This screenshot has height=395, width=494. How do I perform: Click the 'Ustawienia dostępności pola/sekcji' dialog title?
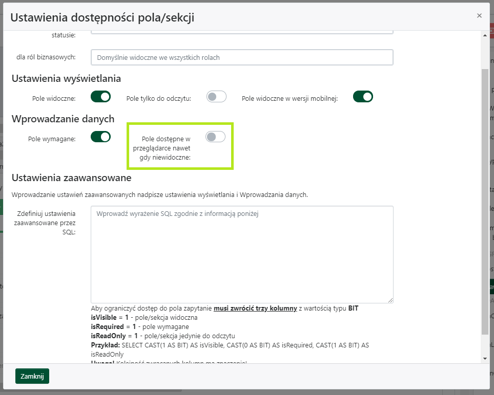102,17
